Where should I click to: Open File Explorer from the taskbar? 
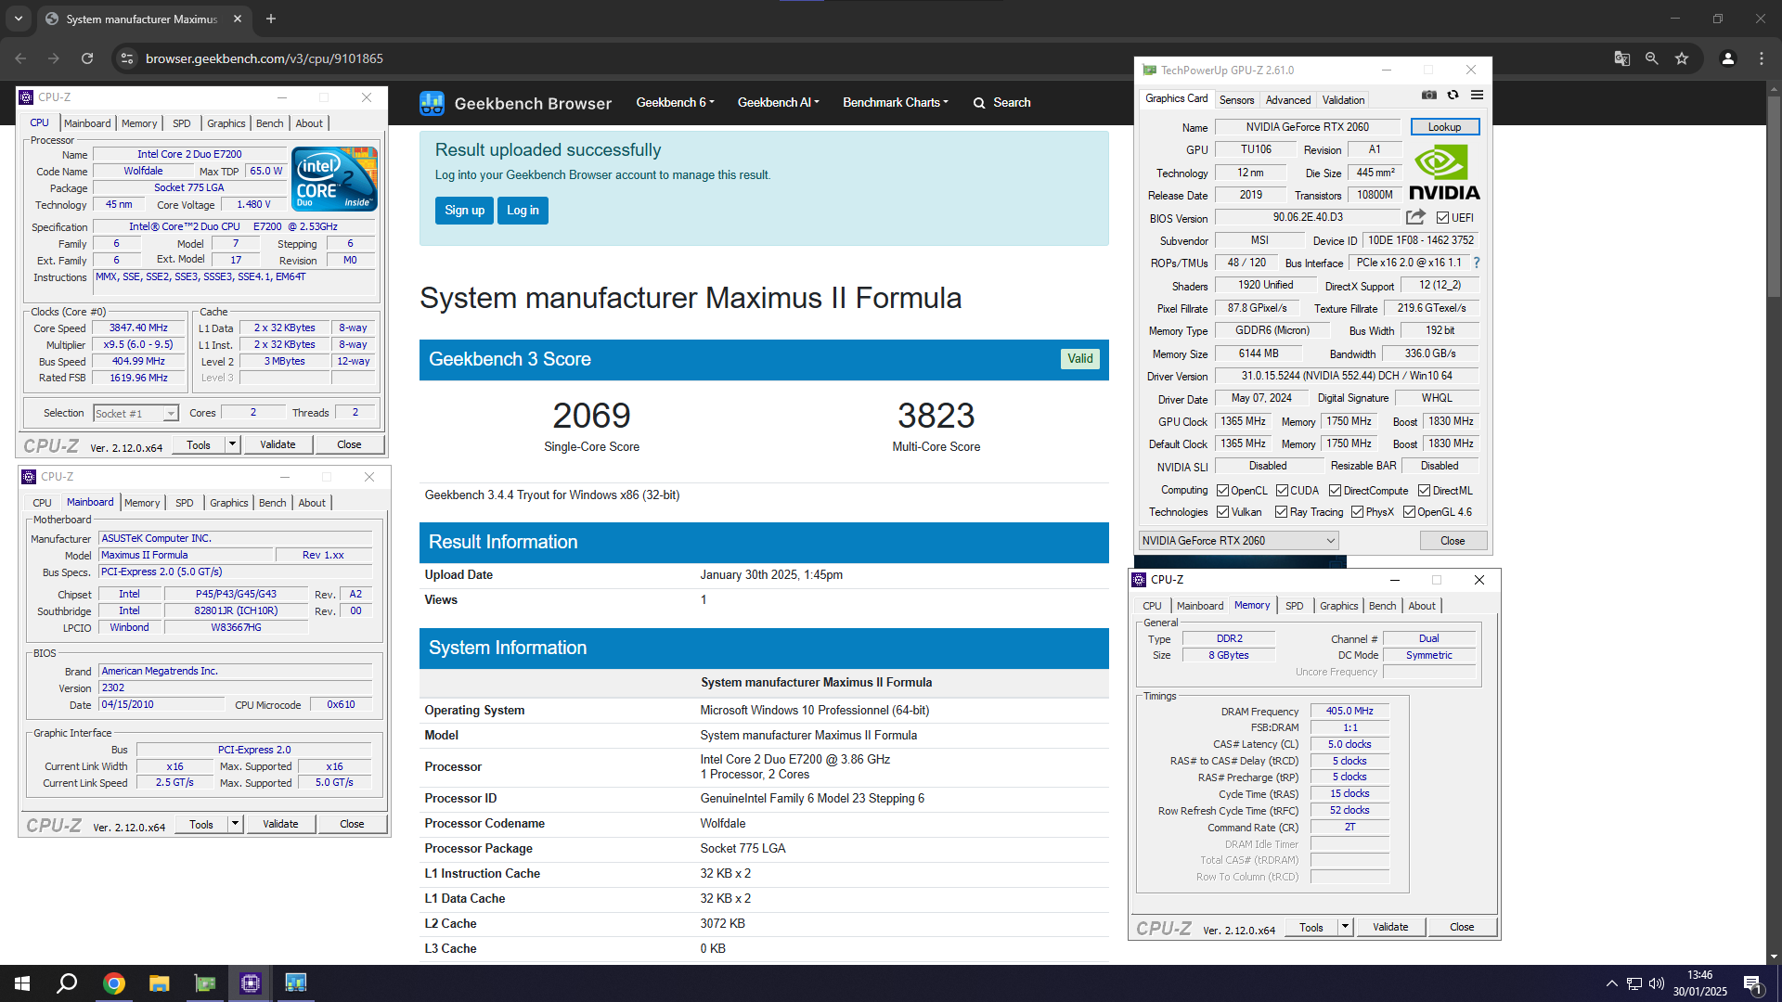pyautogui.click(x=159, y=983)
